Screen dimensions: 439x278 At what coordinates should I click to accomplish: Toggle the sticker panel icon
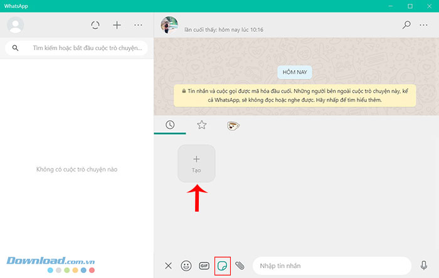tap(222, 265)
